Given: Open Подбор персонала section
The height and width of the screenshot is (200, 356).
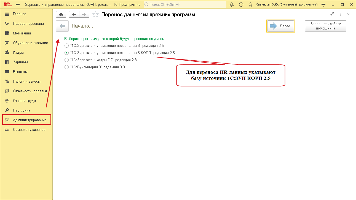Looking at the screenshot, I should (26, 24).
